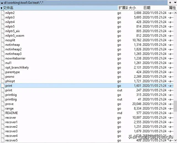This screenshot has height=143, width=177.
Task: Open the directory history dropdown arrow
Action: (175, 2)
